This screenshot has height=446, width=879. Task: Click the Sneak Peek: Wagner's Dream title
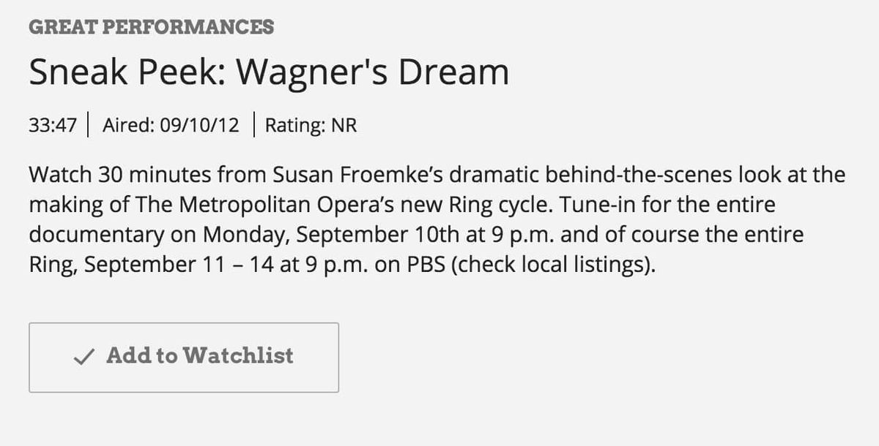(269, 71)
